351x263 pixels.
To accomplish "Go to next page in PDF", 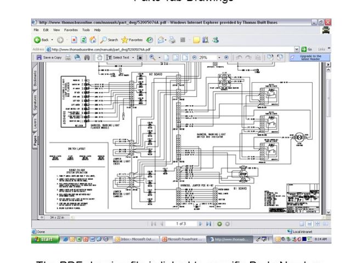I will [x=201, y=224].
